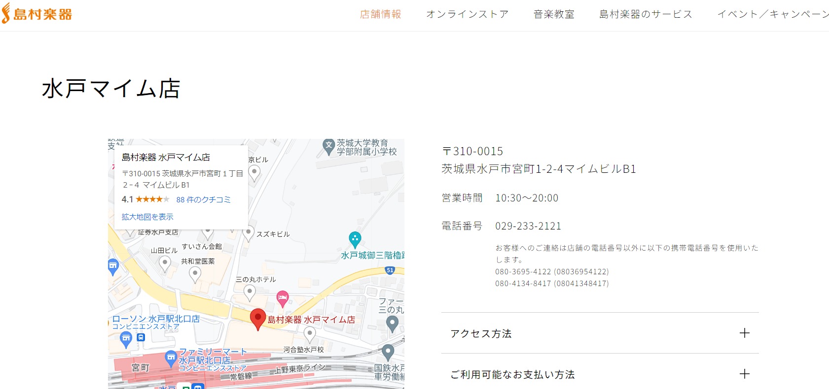
Task: Click the 上野東京ライン rail label
Action: pyautogui.click(x=300, y=368)
